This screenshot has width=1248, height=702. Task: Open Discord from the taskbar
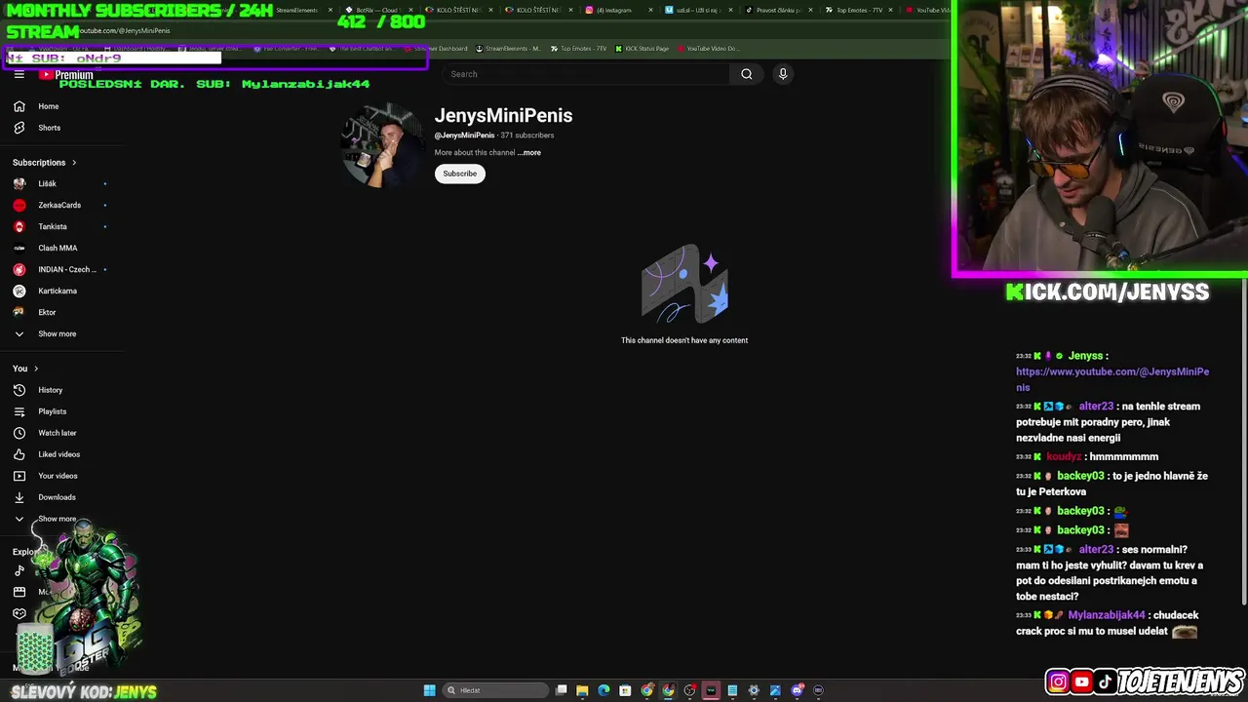[x=797, y=690]
